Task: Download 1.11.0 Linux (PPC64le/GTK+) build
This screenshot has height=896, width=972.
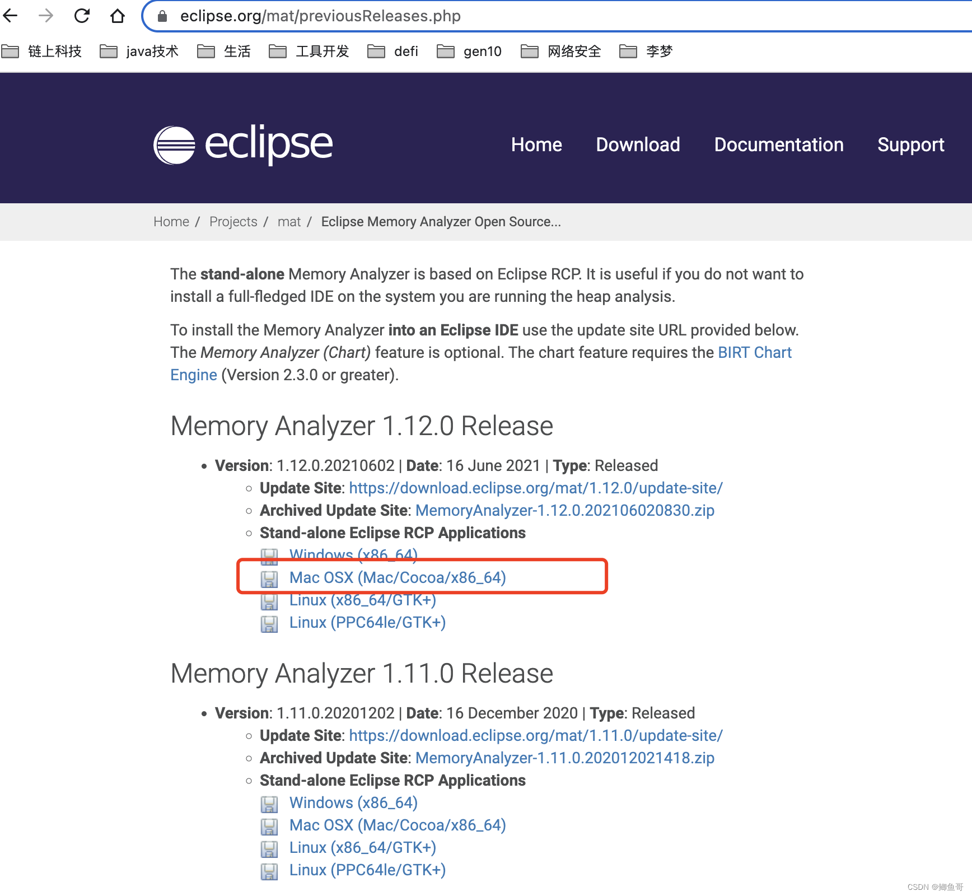Action: [367, 870]
